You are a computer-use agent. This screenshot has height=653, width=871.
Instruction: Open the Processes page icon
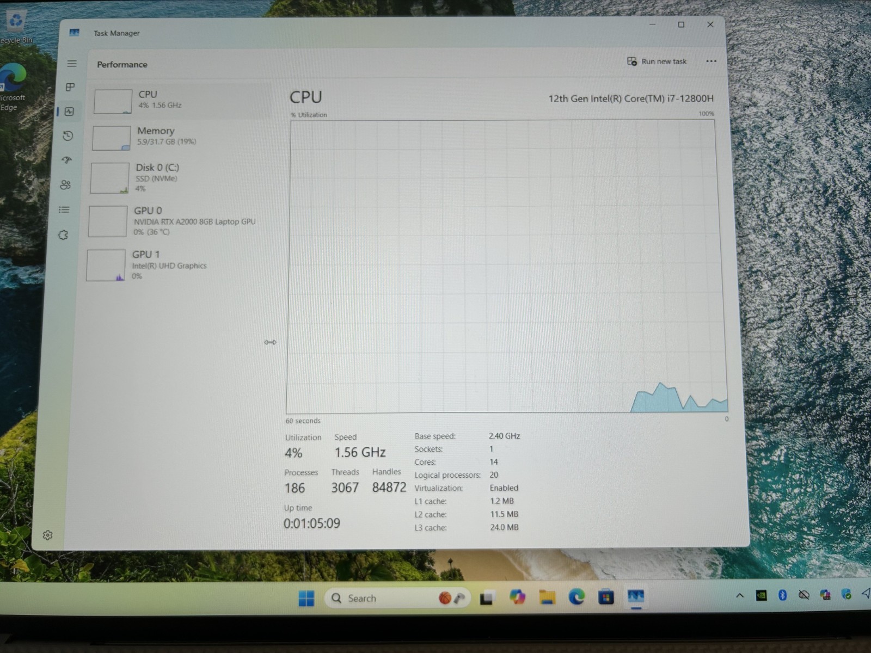(70, 87)
